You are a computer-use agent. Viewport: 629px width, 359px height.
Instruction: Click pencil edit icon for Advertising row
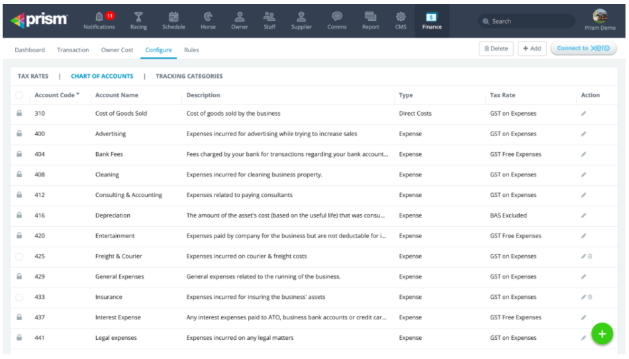point(583,134)
